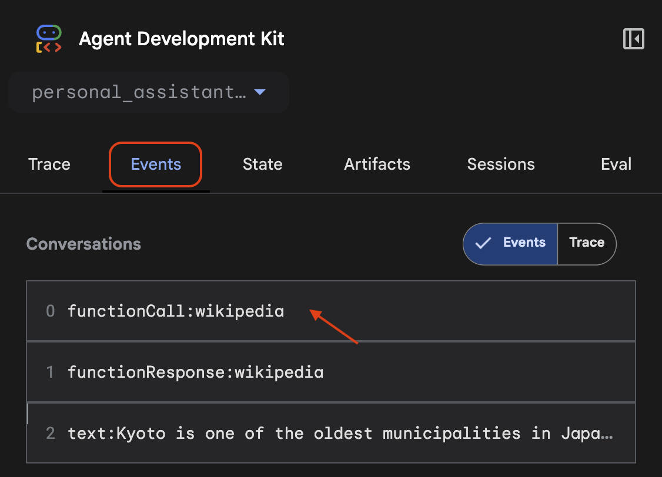Screen dimensions: 662x477
Task: Click the index number 2 of the text event
Action: (x=50, y=433)
